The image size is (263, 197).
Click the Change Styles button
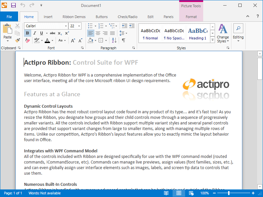click(x=223, y=33)
